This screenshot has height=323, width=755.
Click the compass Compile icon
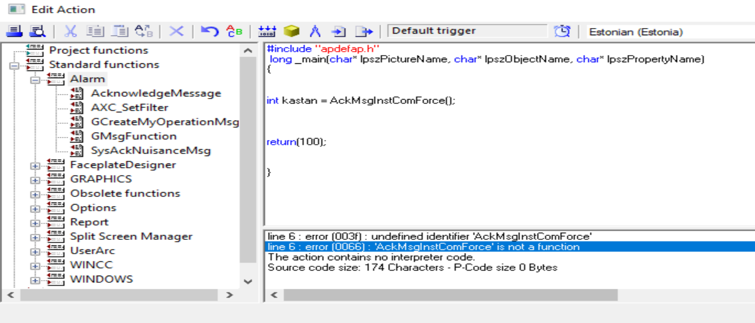315,31
